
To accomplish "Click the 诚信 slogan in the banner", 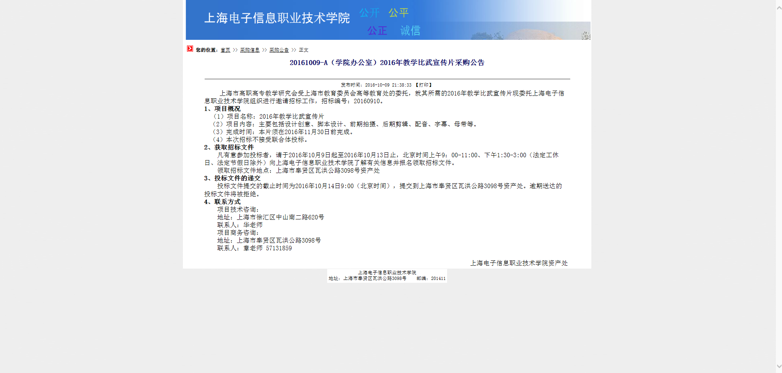I will click(410, 30).
